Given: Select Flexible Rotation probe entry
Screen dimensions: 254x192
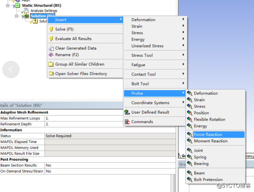Looking at the screenshot, I should click(215, 119).
